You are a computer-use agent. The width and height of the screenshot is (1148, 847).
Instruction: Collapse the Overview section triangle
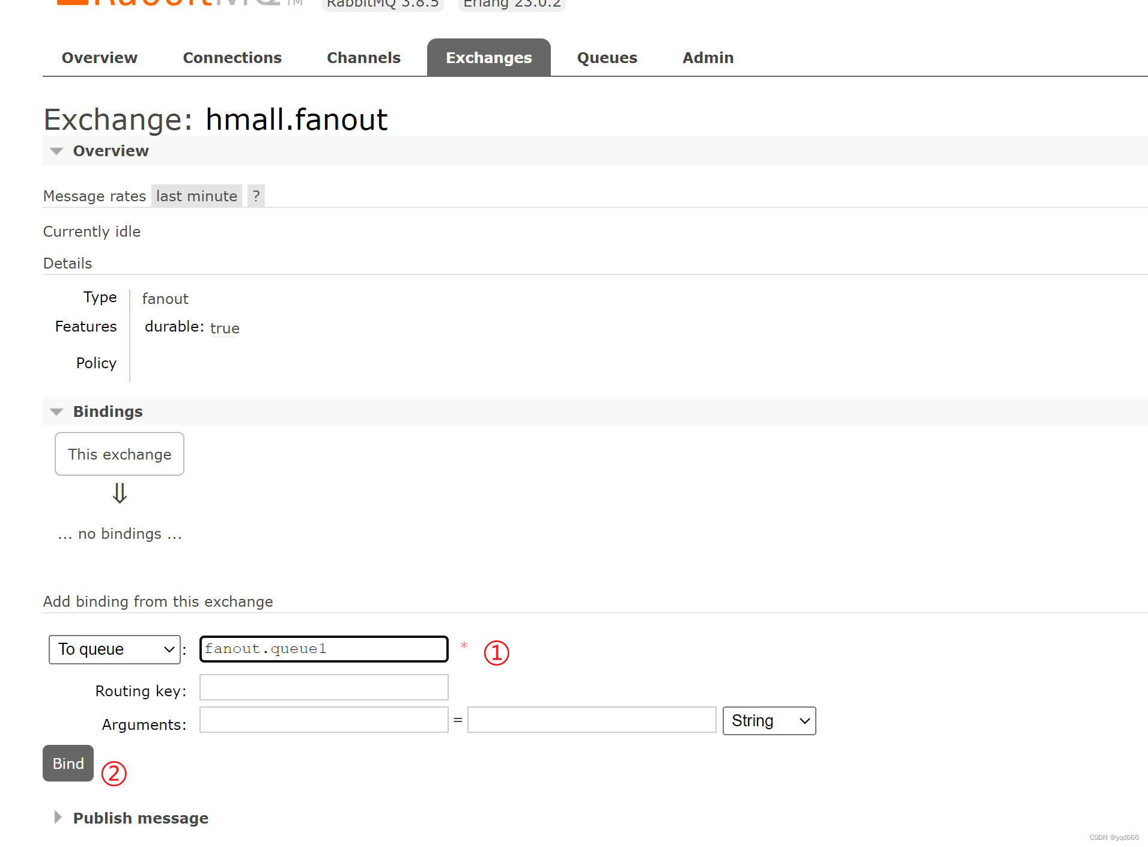coord(56,151)
